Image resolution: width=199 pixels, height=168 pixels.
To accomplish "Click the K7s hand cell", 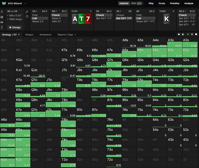I will click(114, 53).
